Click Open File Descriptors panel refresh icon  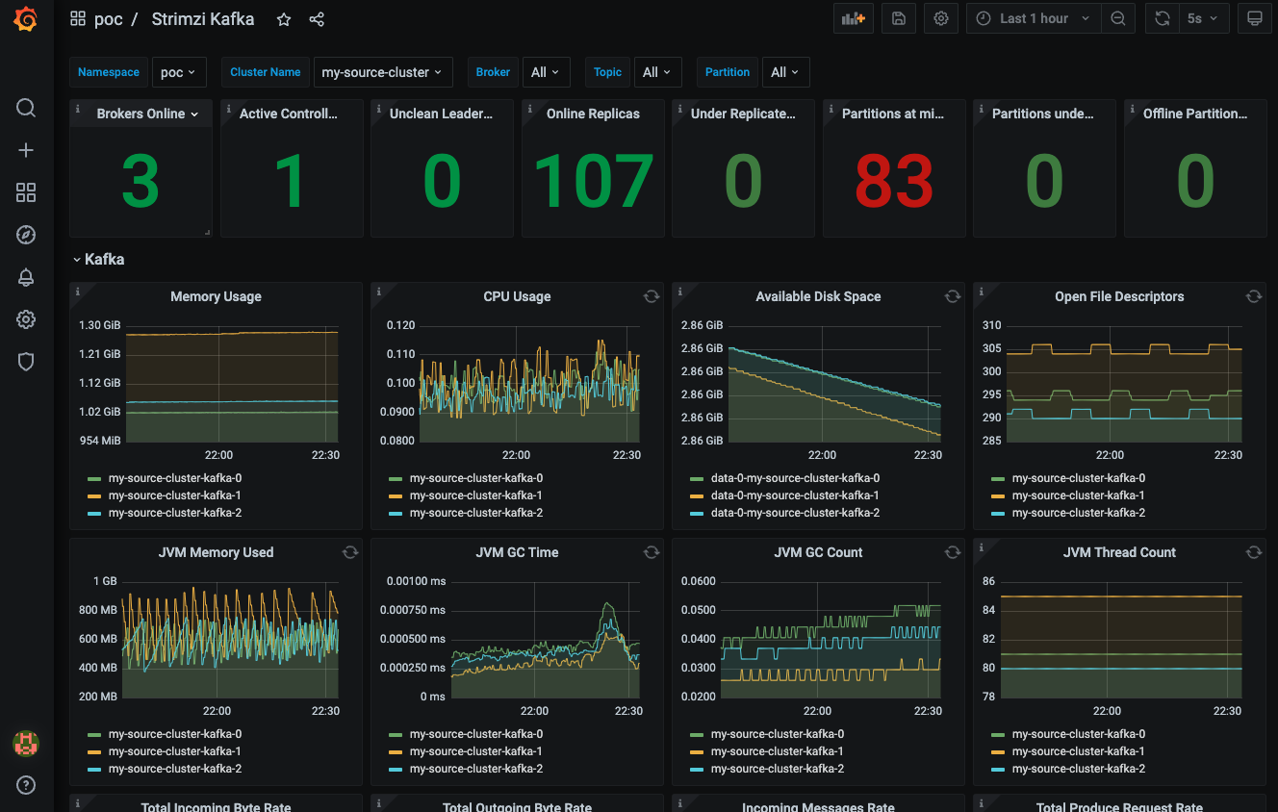(x=1254, y=296)
